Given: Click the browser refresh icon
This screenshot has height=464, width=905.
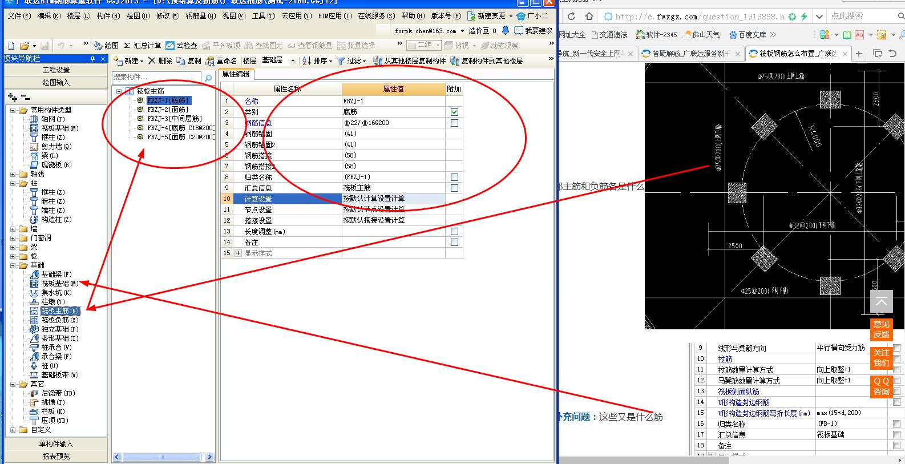Looking at the screenshot, I should pyautogui.click(x=571, y=17).
